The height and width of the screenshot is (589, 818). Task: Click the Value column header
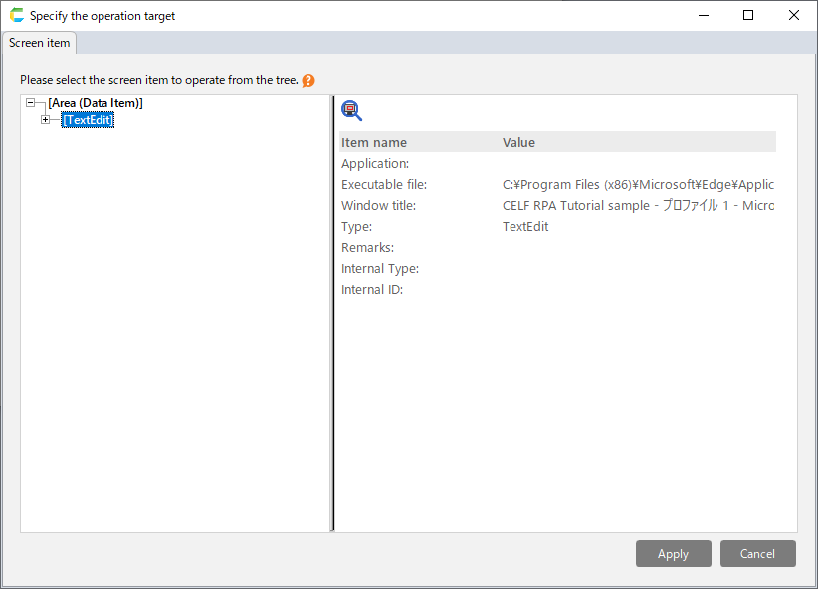coord(518,142)
